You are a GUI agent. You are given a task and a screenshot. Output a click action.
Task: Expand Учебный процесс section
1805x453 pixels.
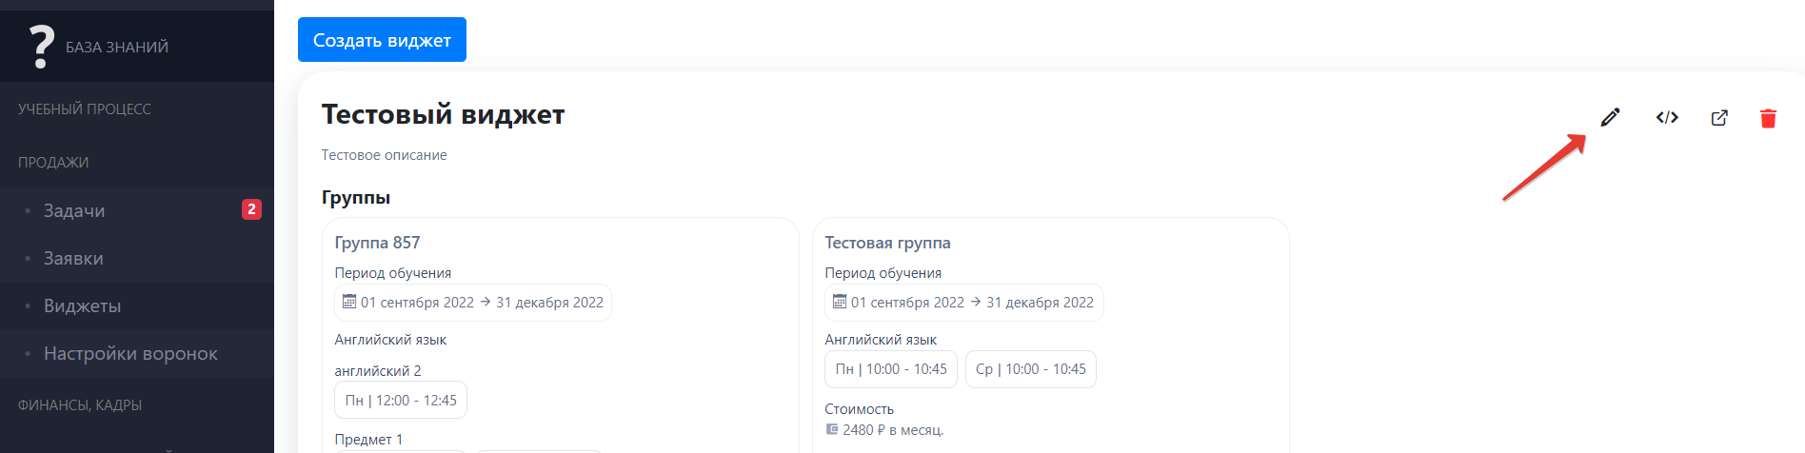coord(85,109)
